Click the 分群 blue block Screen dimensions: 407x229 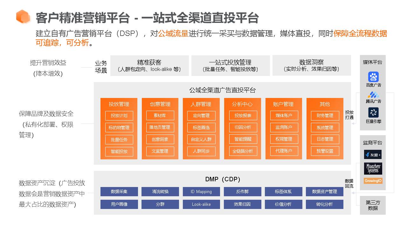click(x=160, y=204)
